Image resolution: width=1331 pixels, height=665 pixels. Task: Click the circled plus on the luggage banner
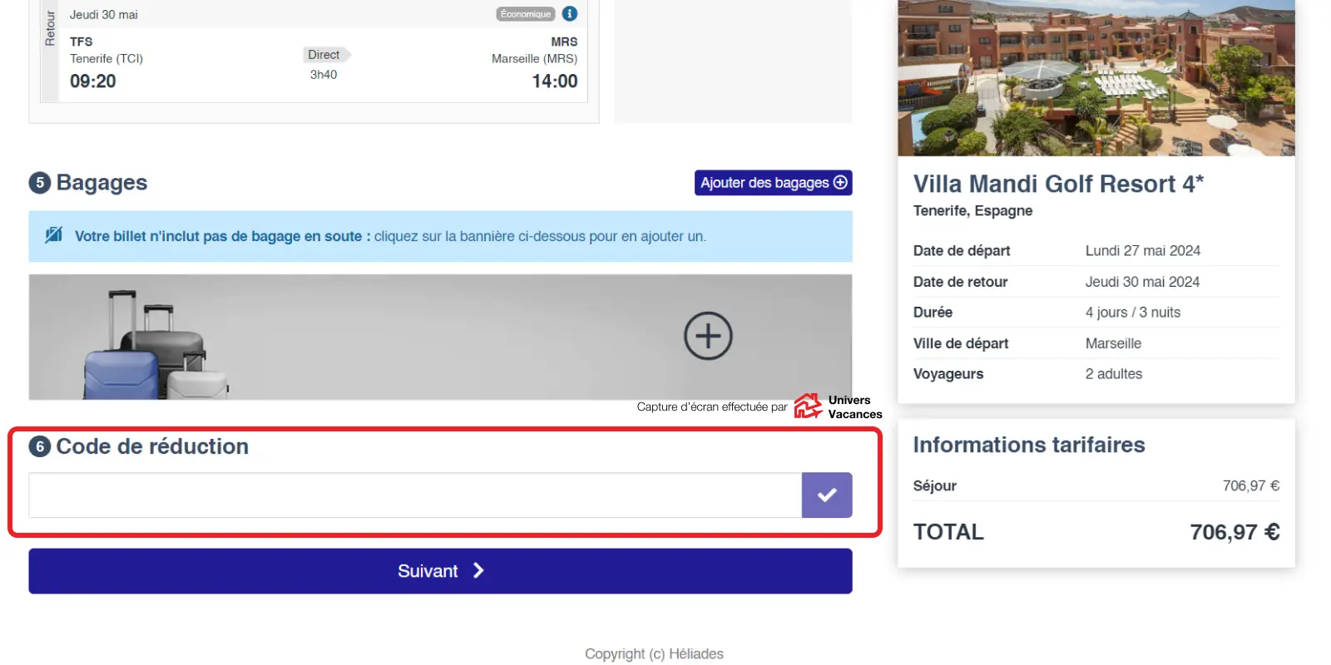pyautogui.click(x=708, y=336)
